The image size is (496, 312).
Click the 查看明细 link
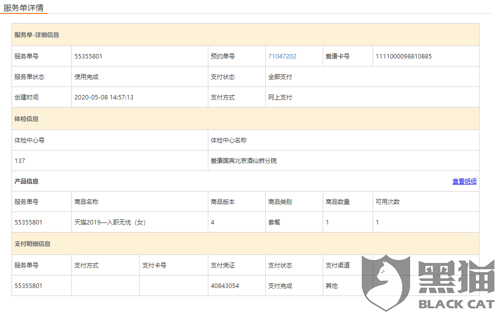click(x=464, y=181)
